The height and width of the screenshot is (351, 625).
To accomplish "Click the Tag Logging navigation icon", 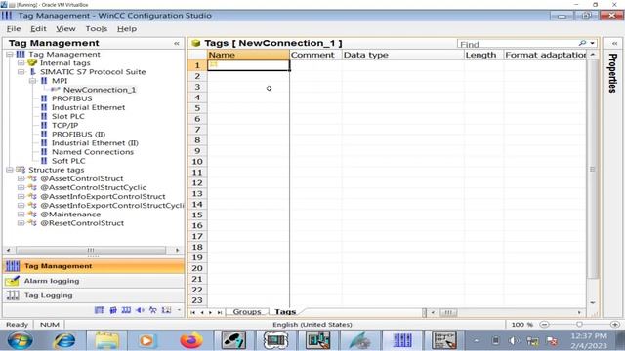I will point(13,295).
